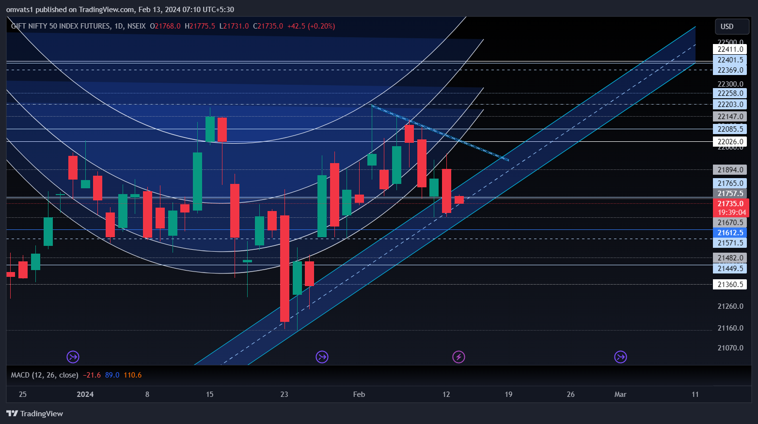Click the 15 date on time axis
Viewport: 758px width, 424px height.
(210, 394)
